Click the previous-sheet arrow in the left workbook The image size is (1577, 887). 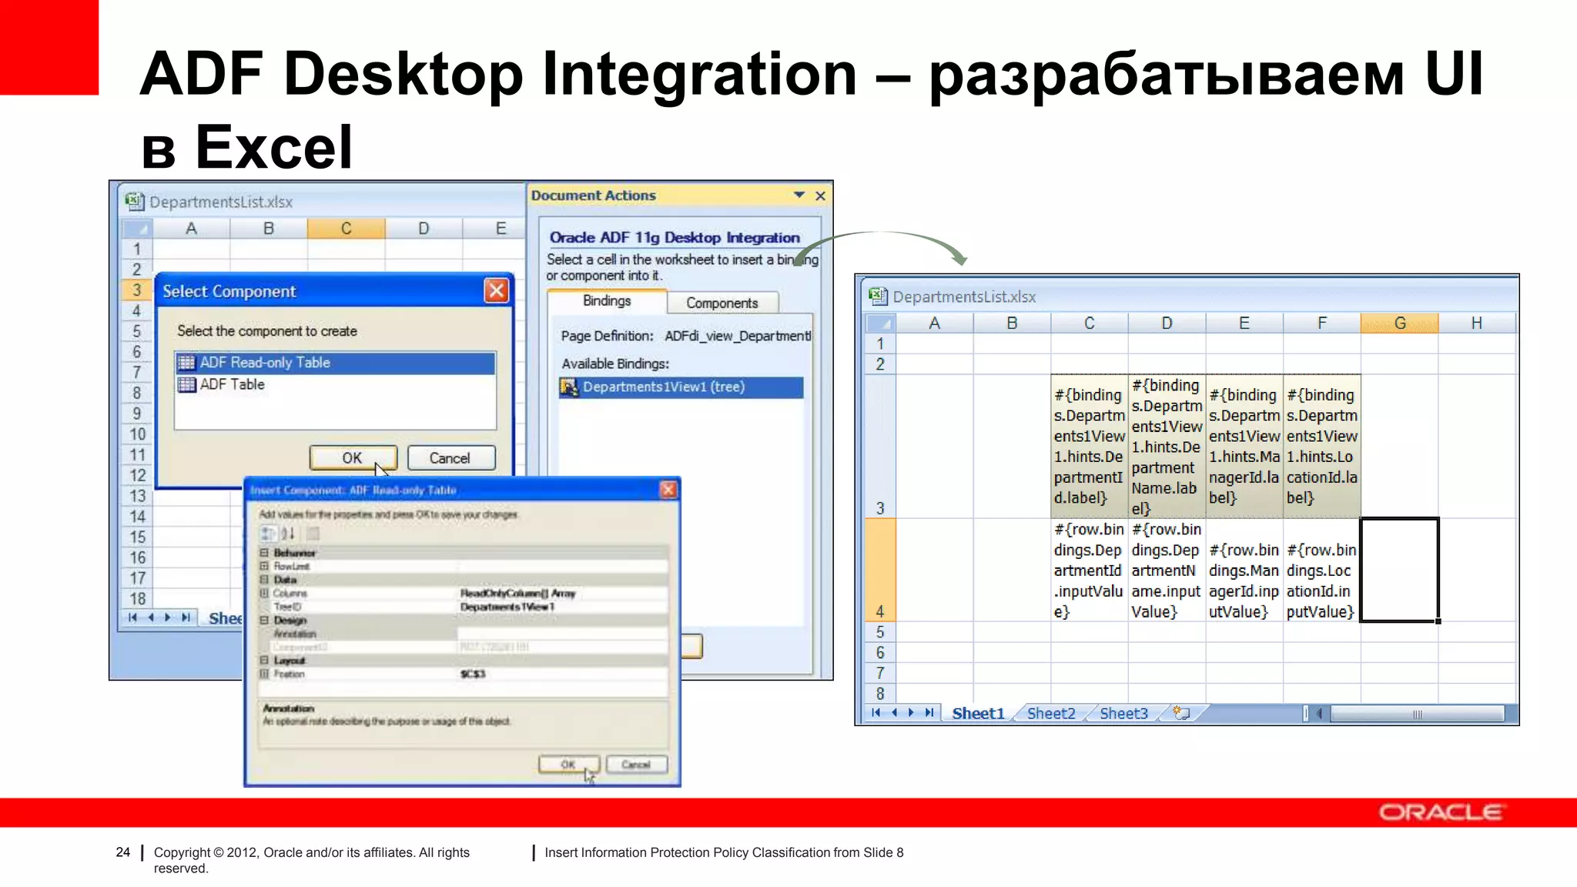click(151, 618)
